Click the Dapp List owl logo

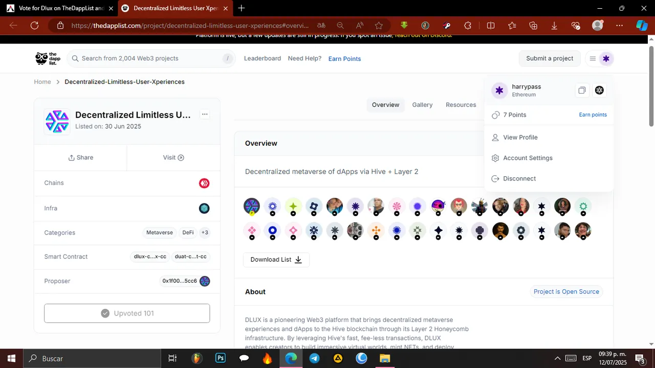pyautogui.click(x=48, y=58)
